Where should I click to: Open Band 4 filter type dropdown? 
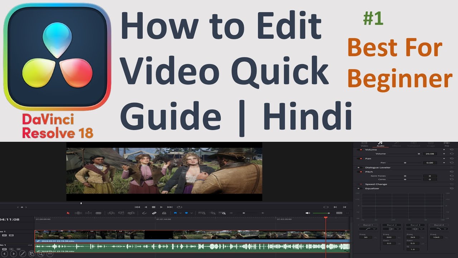point(439,229)
